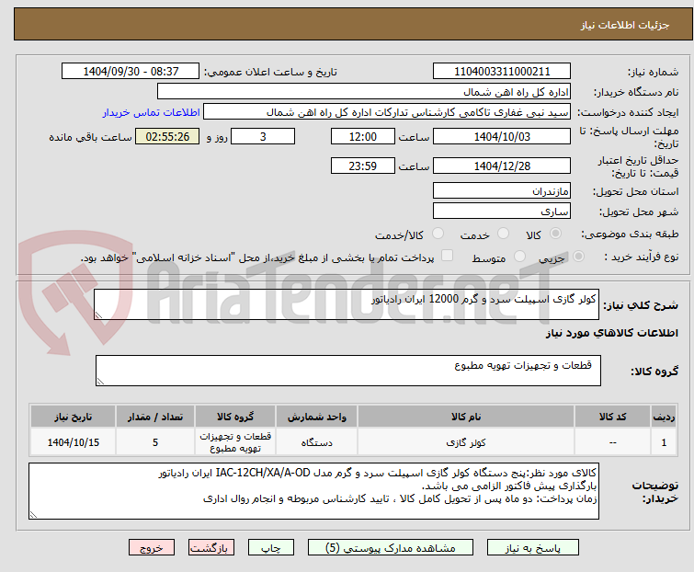Click the شماره نیاز field 1104003311000211

[502, 72]
